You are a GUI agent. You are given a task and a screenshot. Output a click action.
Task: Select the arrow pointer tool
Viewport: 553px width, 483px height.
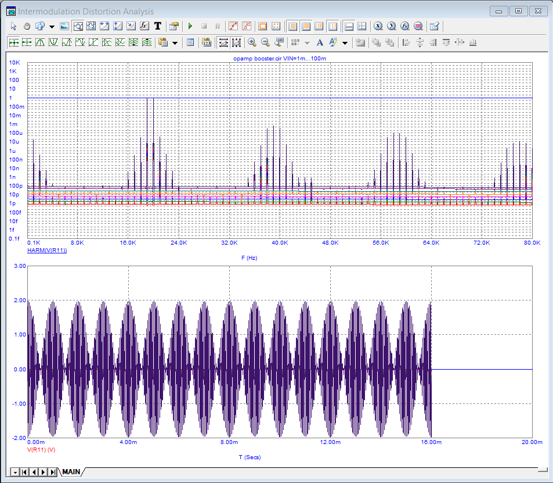pos(13,26)
